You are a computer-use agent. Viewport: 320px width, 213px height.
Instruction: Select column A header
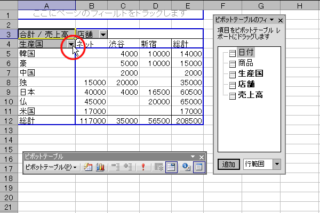pyautogui.click(x=46, y=5)
